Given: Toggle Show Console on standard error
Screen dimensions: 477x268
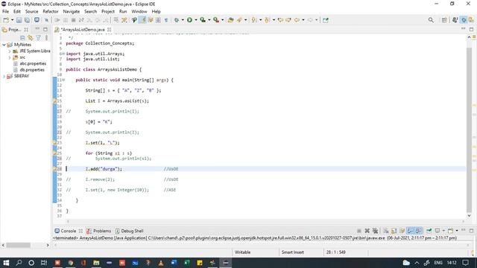Looking at the screenshot, I should pyautogui.click(x=419, y=231).
